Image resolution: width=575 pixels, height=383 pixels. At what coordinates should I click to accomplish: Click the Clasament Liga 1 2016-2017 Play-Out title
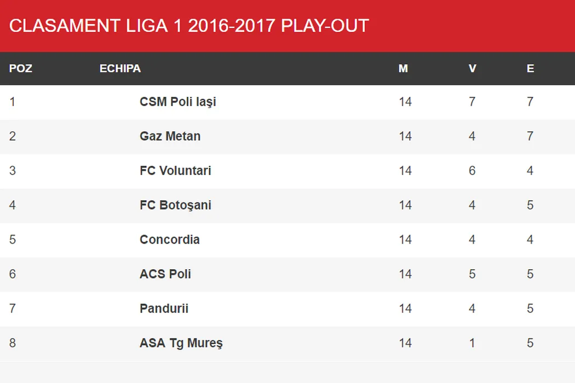tap(189, 26)
